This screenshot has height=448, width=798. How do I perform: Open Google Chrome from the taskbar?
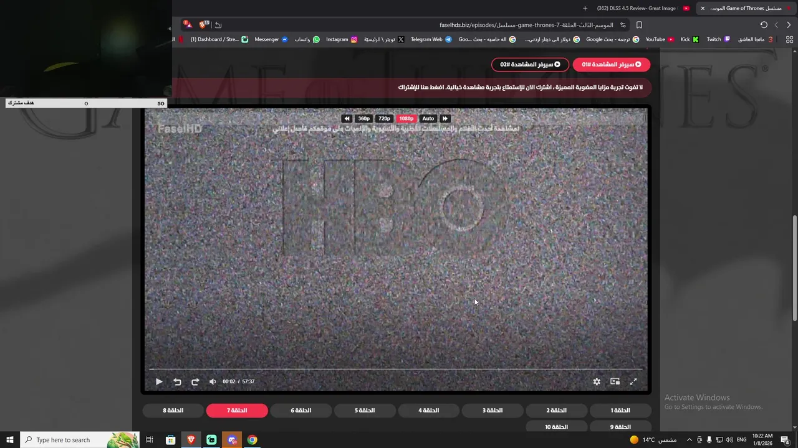coord(252,440)
